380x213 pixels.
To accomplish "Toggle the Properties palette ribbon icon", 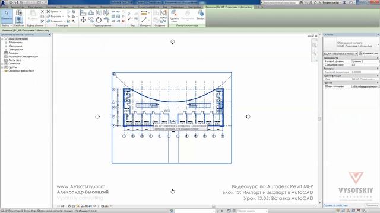I will coord(19,20).
